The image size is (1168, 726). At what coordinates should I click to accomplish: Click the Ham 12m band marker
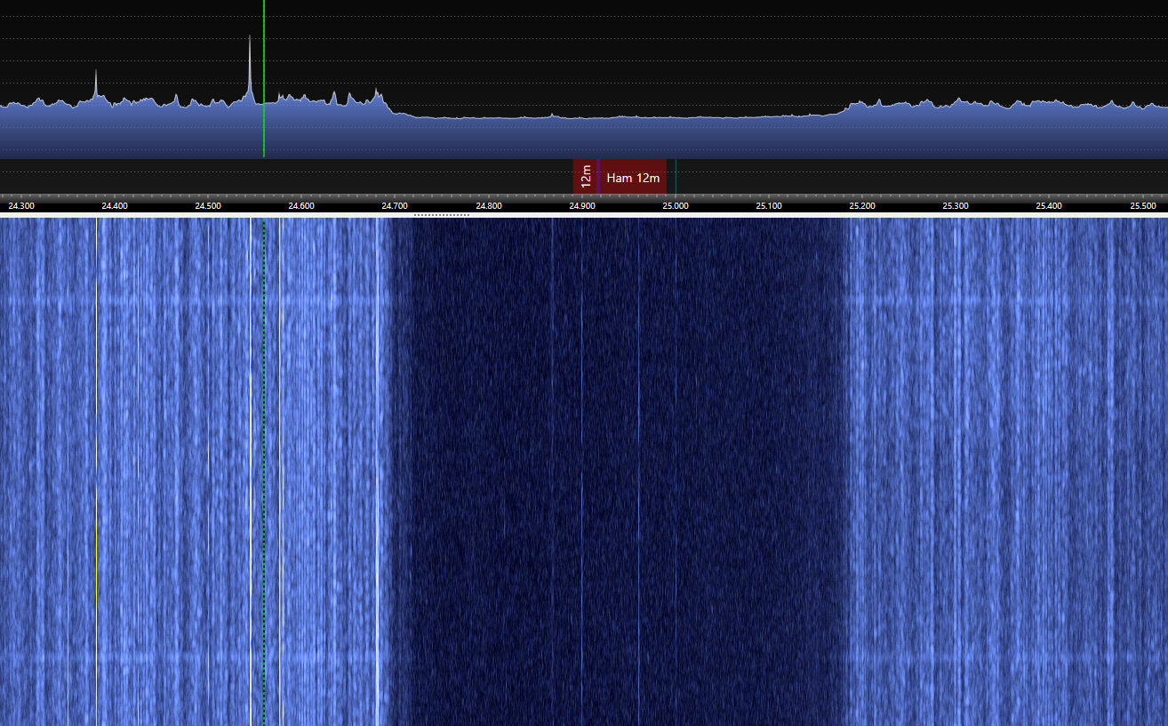pos(633,178)
